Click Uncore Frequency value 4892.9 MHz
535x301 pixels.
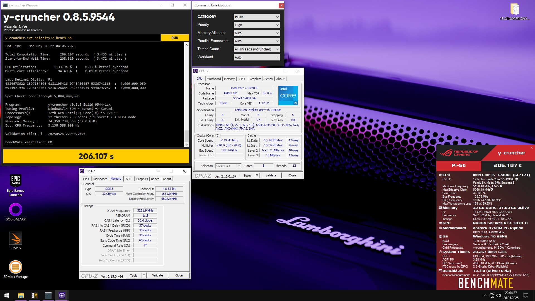169,199
